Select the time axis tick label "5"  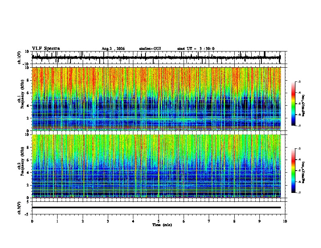(x=158, y=221)
